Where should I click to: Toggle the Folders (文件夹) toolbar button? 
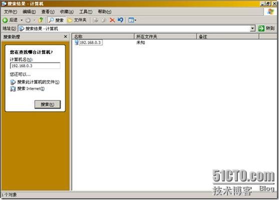point(77,20)
